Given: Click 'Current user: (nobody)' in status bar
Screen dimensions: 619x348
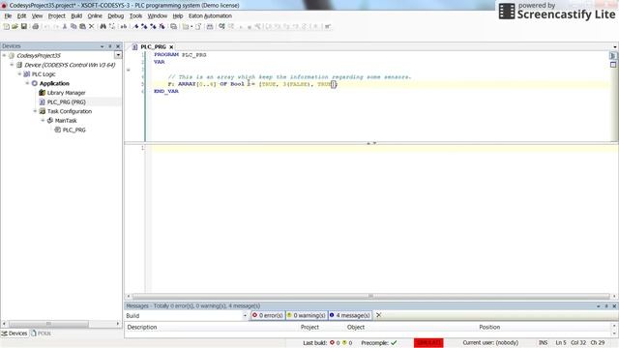Looking at the screenshot, I should tap(490, 343).
